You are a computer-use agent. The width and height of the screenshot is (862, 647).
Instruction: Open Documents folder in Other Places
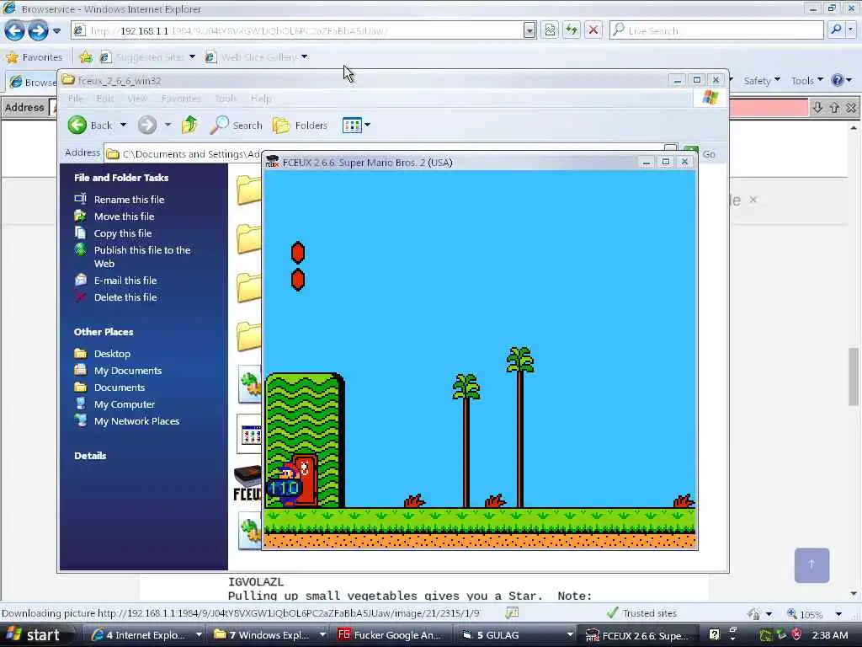pos(120,388)
